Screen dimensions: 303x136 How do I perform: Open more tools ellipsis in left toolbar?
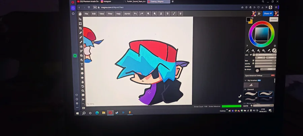[83, 104]
